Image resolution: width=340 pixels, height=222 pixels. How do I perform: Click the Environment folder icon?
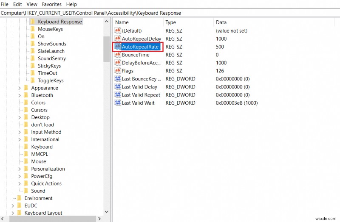[x=19, y=198]
